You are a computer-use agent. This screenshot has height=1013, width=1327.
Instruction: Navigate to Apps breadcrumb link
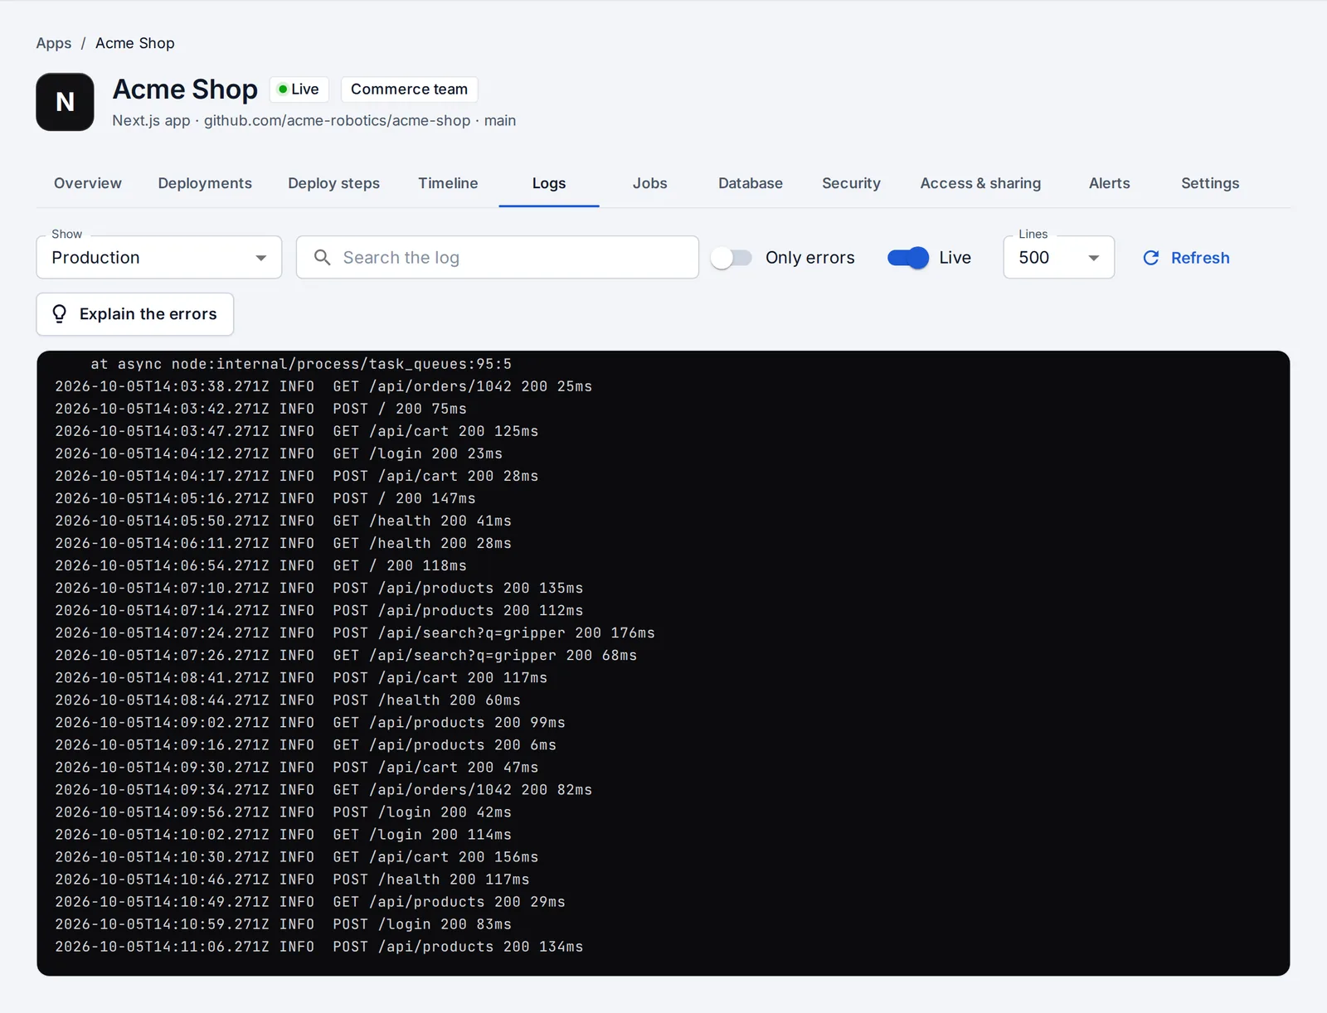pos(54,43)
